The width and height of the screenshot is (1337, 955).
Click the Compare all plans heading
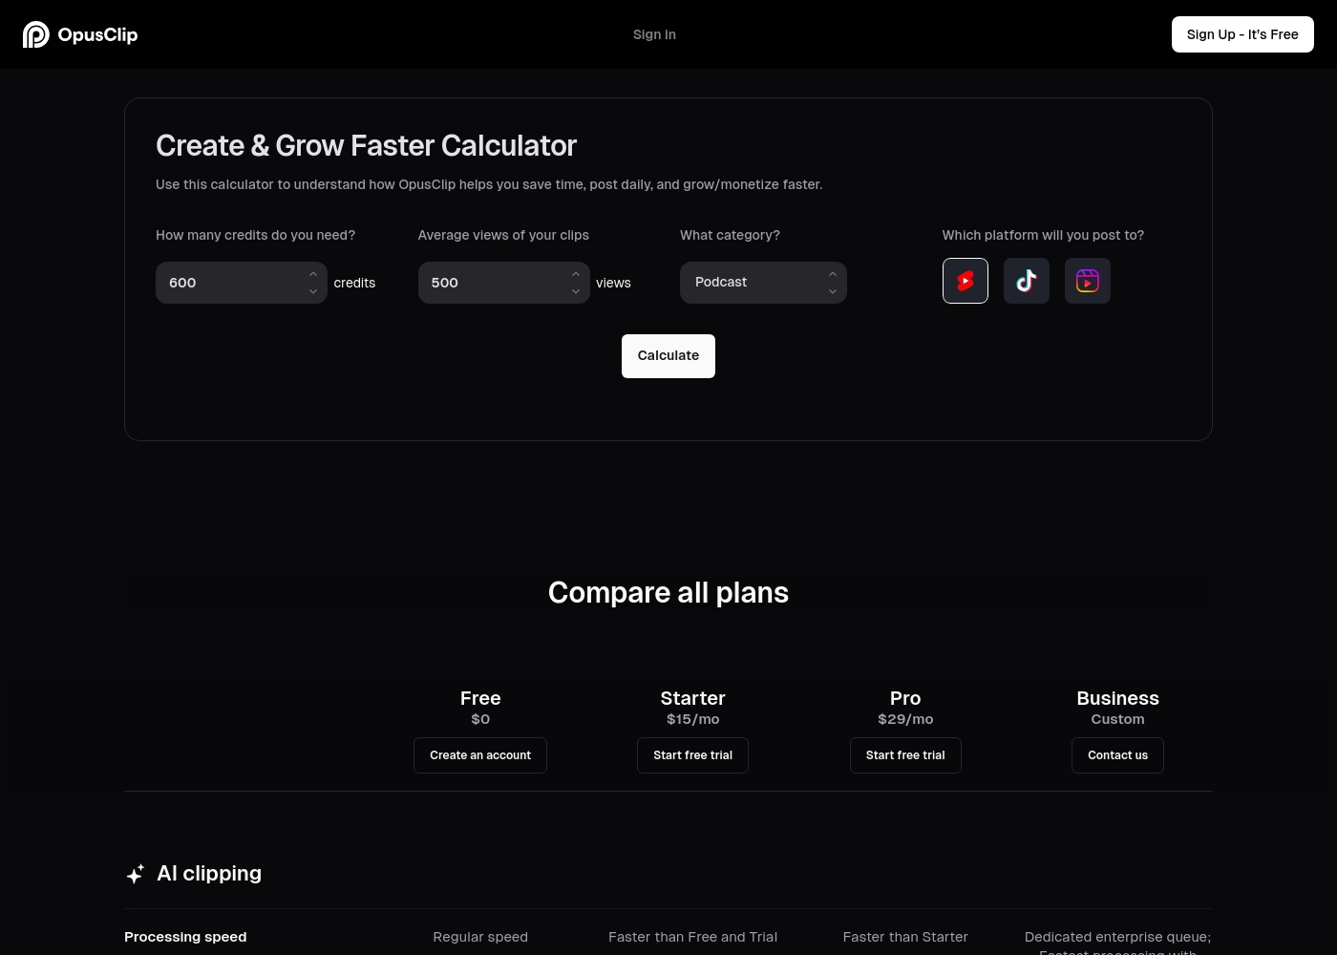click(668, 593)
